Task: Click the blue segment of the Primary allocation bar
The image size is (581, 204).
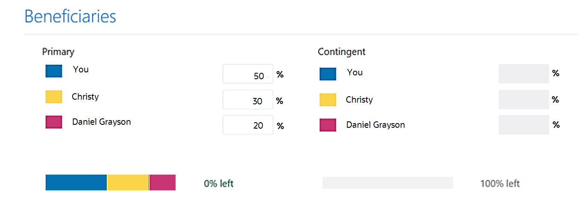Action: point(76,182)
